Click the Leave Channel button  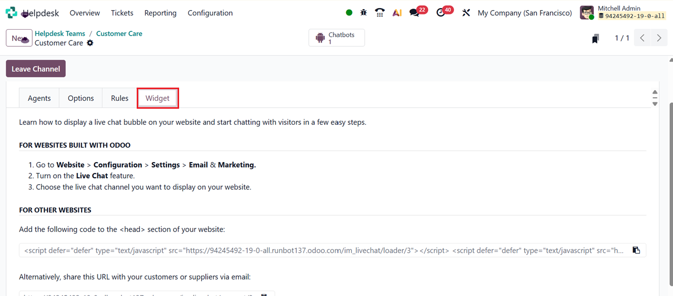click(35, 68)
